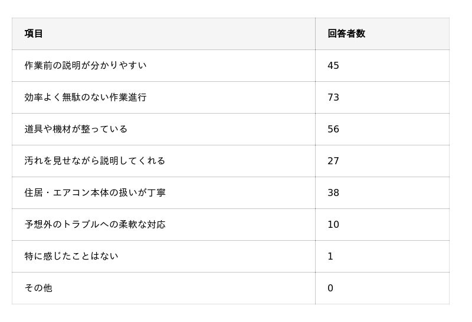Image resolution: width=472 pixels, height=322 pixels.
Task: Click the value 10 in the table
Action: [x=333, y=224]
